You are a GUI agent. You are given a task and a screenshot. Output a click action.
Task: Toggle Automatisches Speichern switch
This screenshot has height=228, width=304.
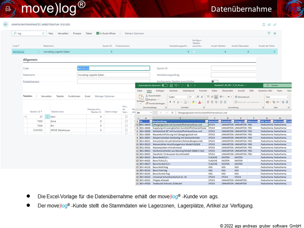coord(165,86)
